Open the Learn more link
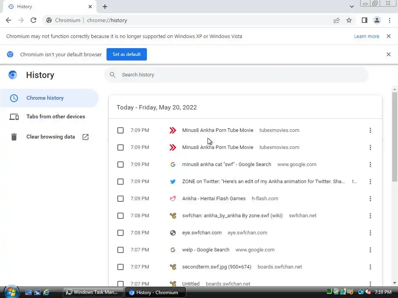The image size is (398, 298). coord(367,36)
